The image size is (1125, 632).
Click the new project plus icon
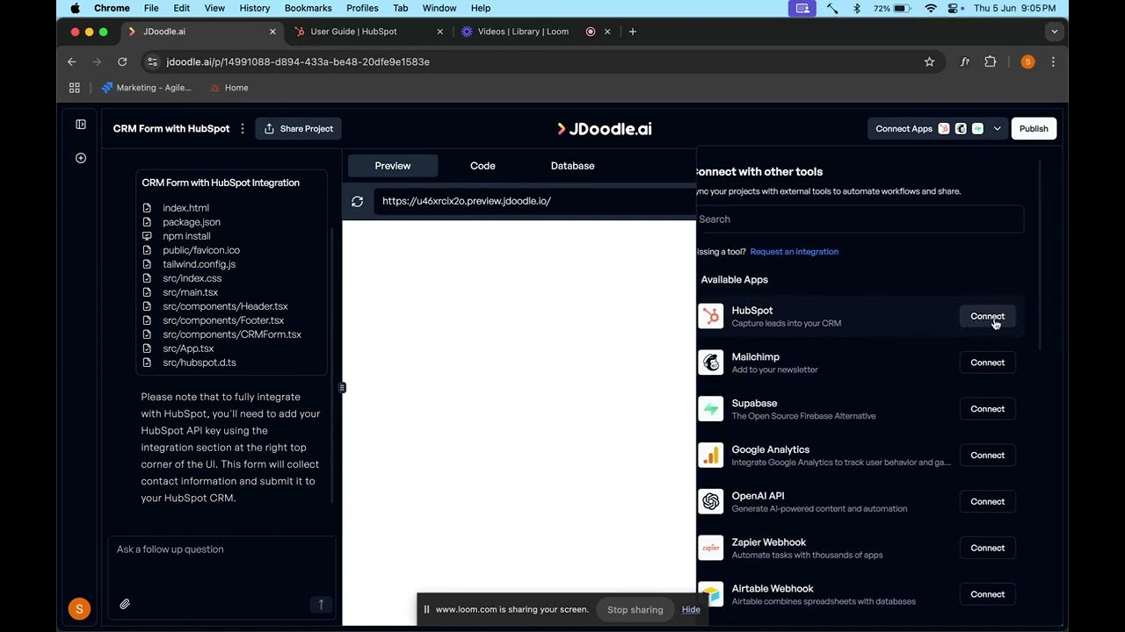(81, 158)
